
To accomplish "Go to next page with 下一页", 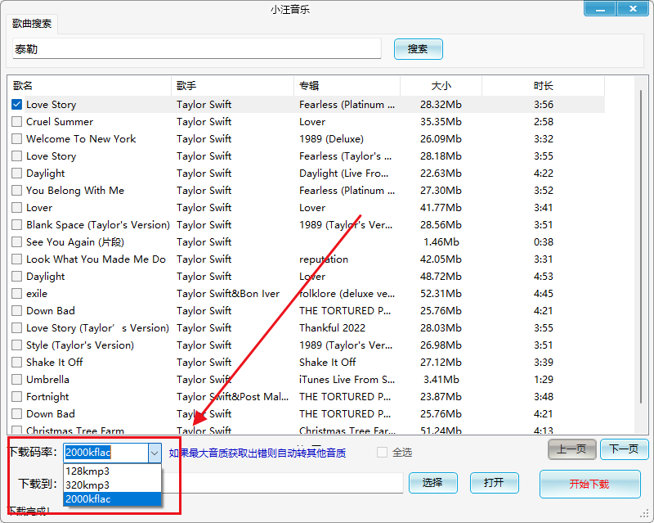I will tap(624, 449).
